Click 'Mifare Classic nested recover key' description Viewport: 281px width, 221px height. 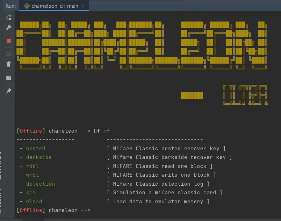click(x=166, y=148)
